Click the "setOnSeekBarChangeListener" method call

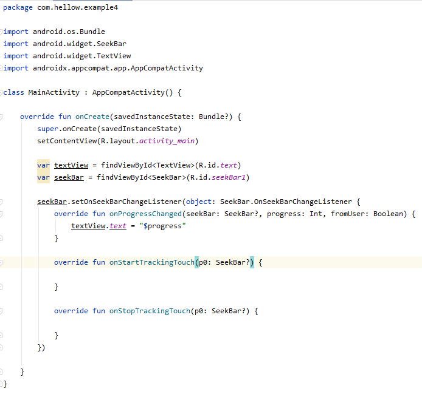126,202
